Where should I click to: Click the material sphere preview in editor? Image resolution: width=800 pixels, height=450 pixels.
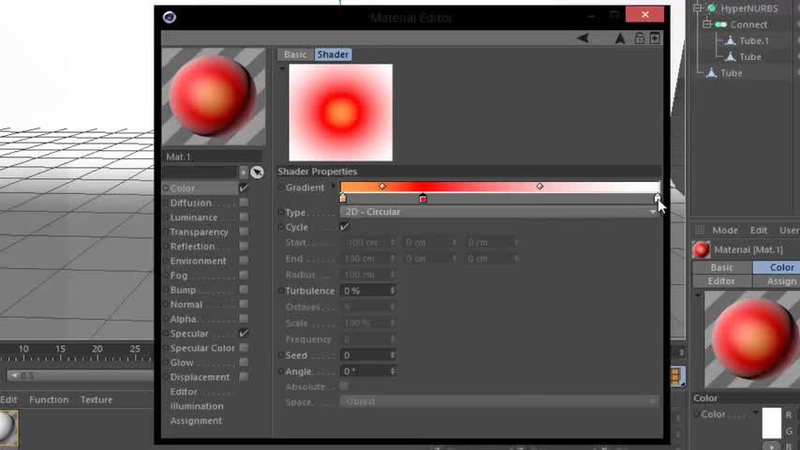[x=214, y=97]
